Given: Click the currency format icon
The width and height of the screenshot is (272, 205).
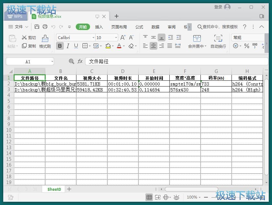Looking at the screenshot, I should (235, 46).
